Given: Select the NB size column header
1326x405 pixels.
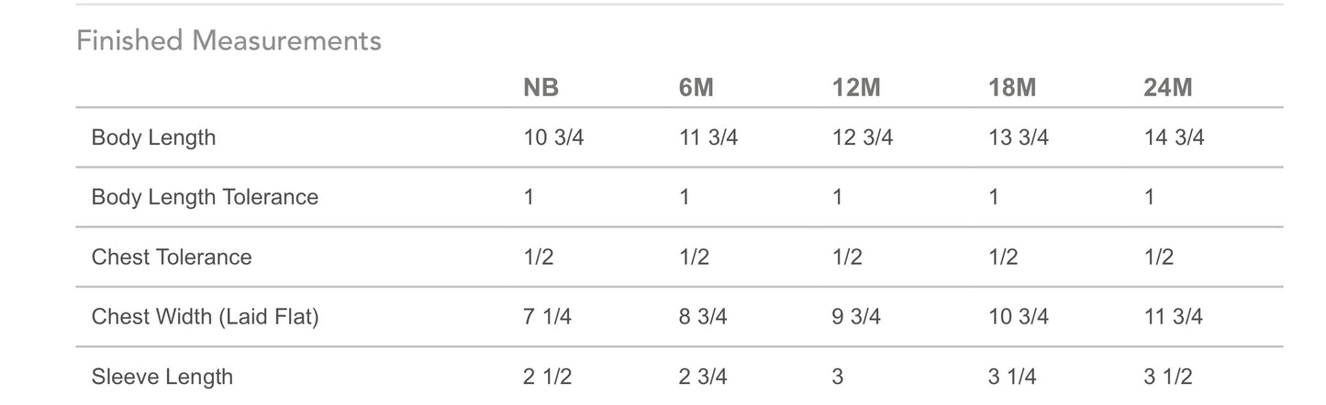Looking at the screenshot, I should (540, 88).
